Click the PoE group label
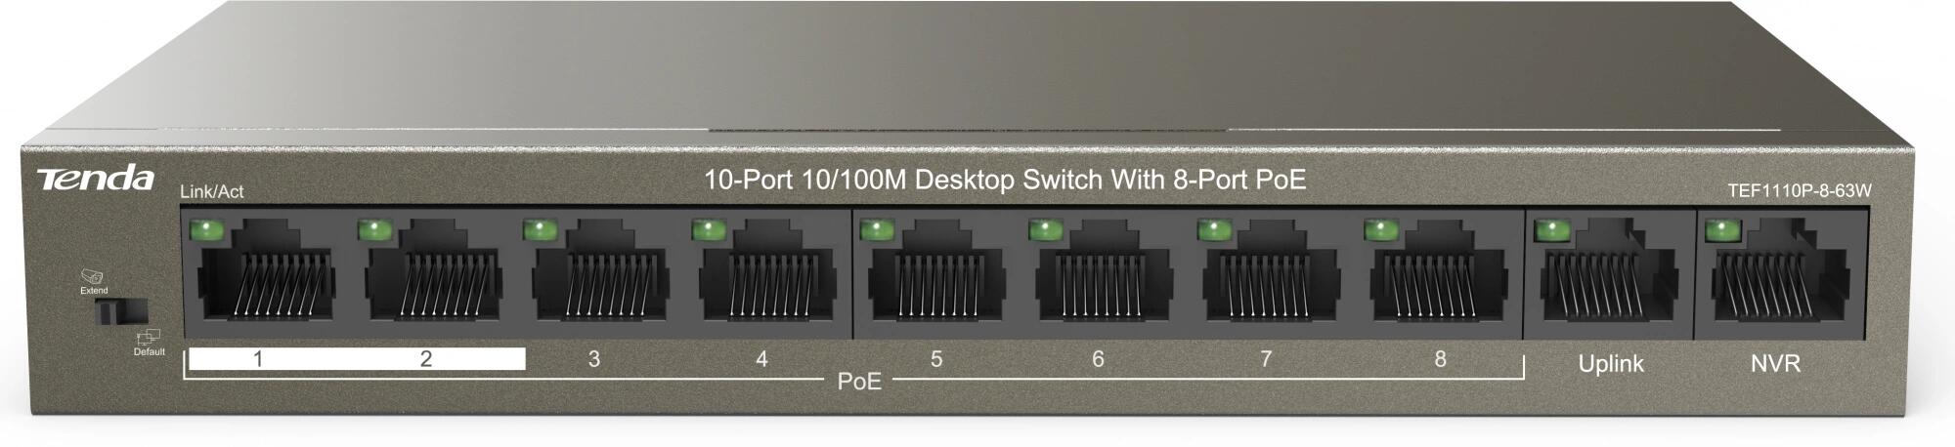 (x=859, y=381)
